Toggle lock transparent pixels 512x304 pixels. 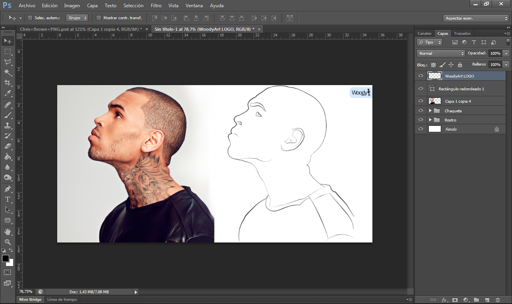(433, 65)
